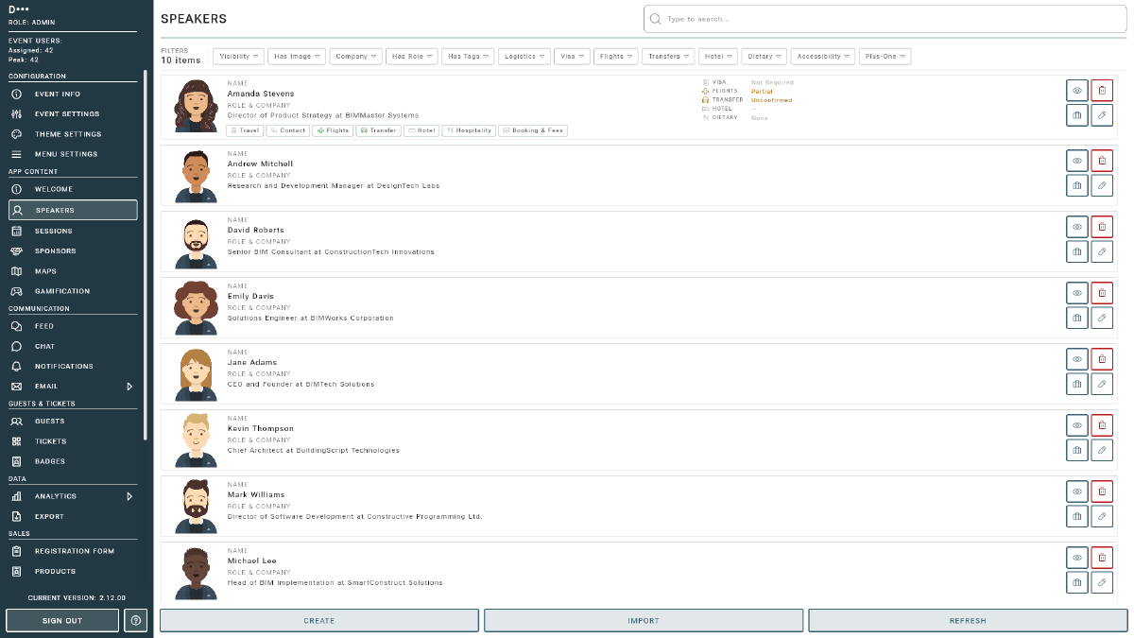Select Amanda Stevens' Travel tag
Screen dimensions: 1134x638
point(245,130)
